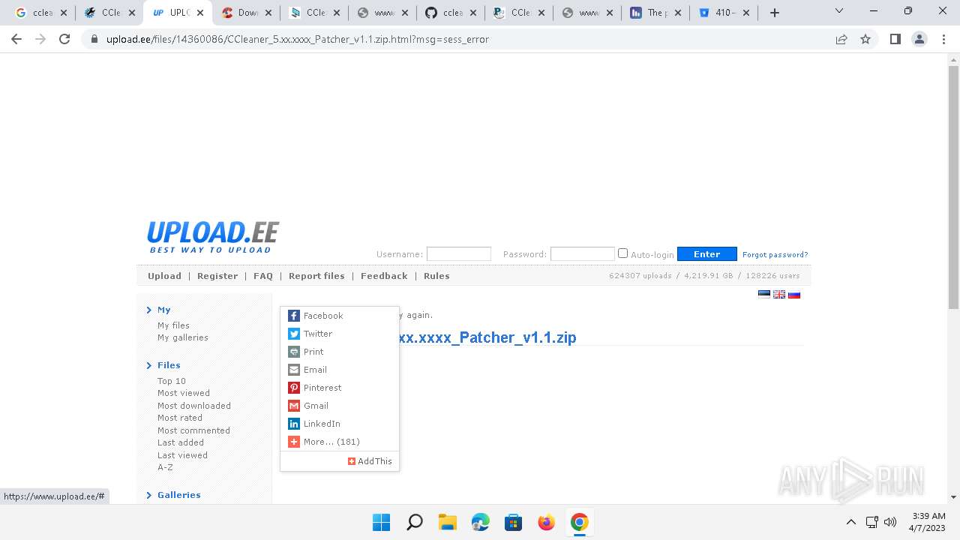
Task: Open Most commented files
Action: 193,430
